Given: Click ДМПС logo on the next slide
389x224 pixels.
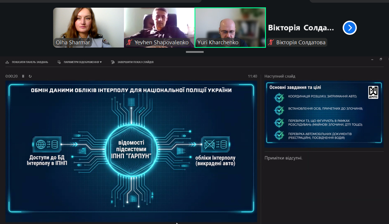Looking at the screenshot, I should pos(373,92).
